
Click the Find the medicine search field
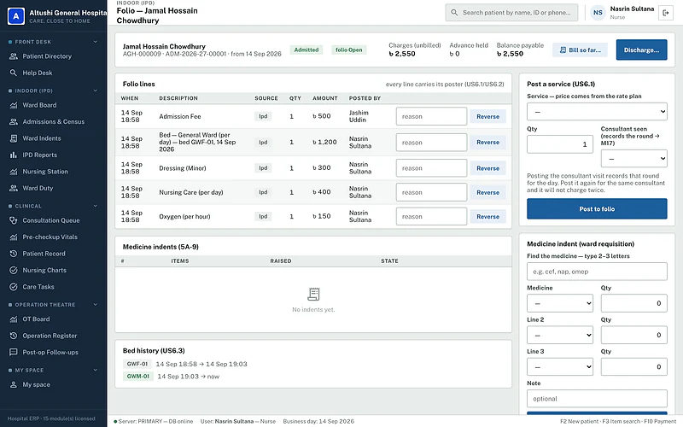[x=597, y=272]
